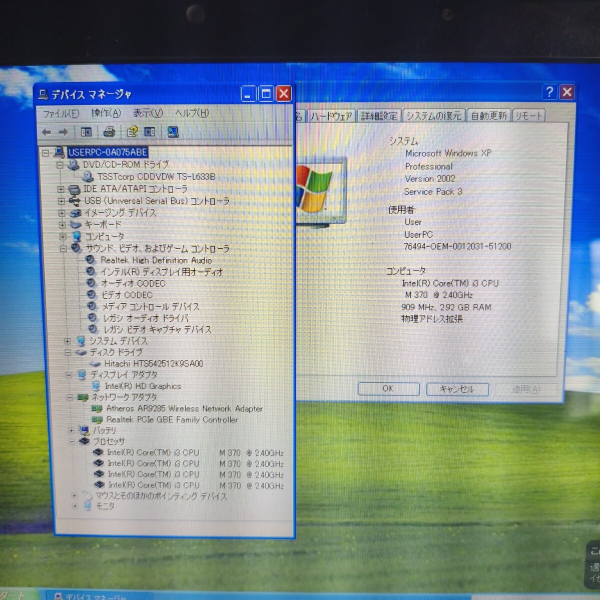Select the キーボード category label
Viewport: 600px width, 600px height.
[102, 225]
